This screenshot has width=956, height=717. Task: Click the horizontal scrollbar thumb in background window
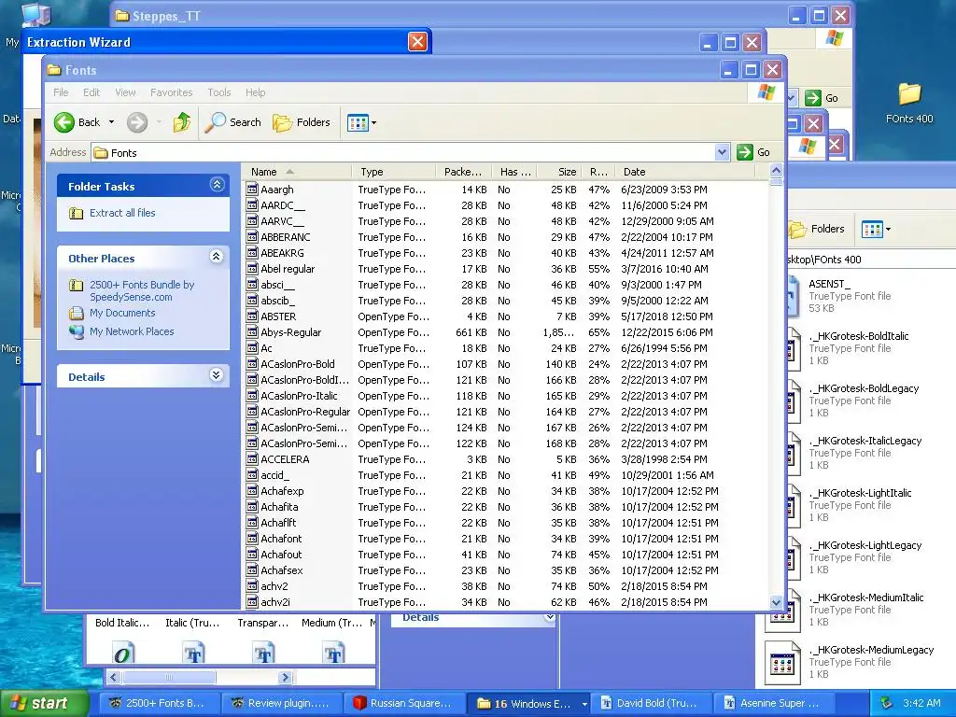(x=169, y=678)
